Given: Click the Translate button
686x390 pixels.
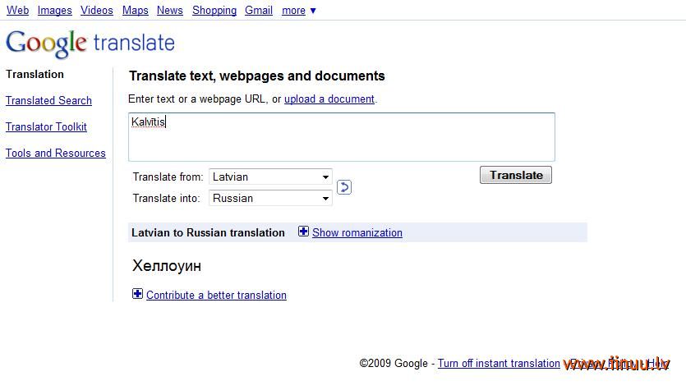Looking at the screenshot, I should tap(516, 175).
